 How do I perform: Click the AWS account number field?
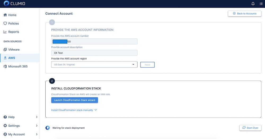[x=94, y=42]
